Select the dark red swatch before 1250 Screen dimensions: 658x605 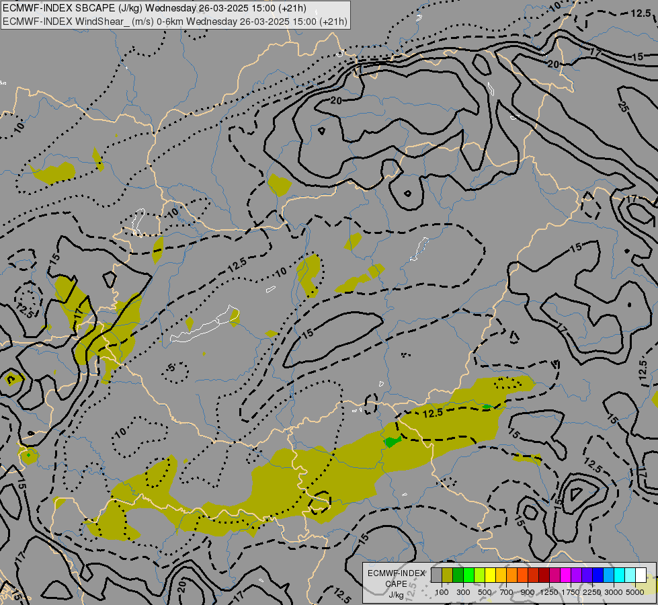click(x=544, y=575)
